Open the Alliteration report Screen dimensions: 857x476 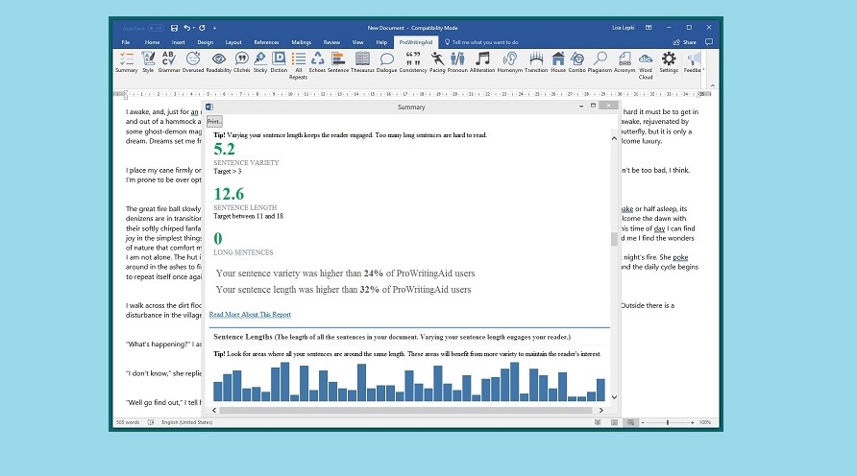[x=482, y=62]
